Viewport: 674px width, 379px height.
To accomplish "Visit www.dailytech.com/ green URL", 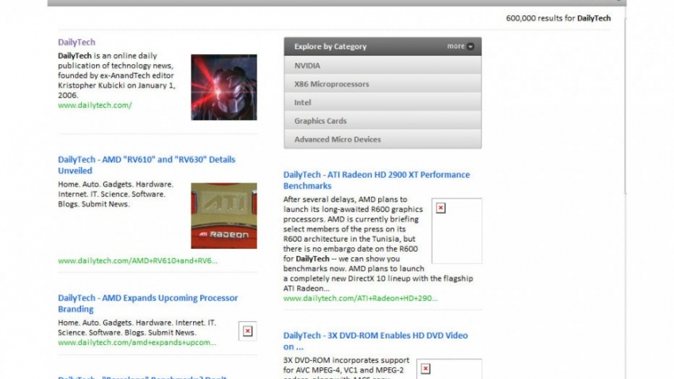I will (x=95, y=105).
